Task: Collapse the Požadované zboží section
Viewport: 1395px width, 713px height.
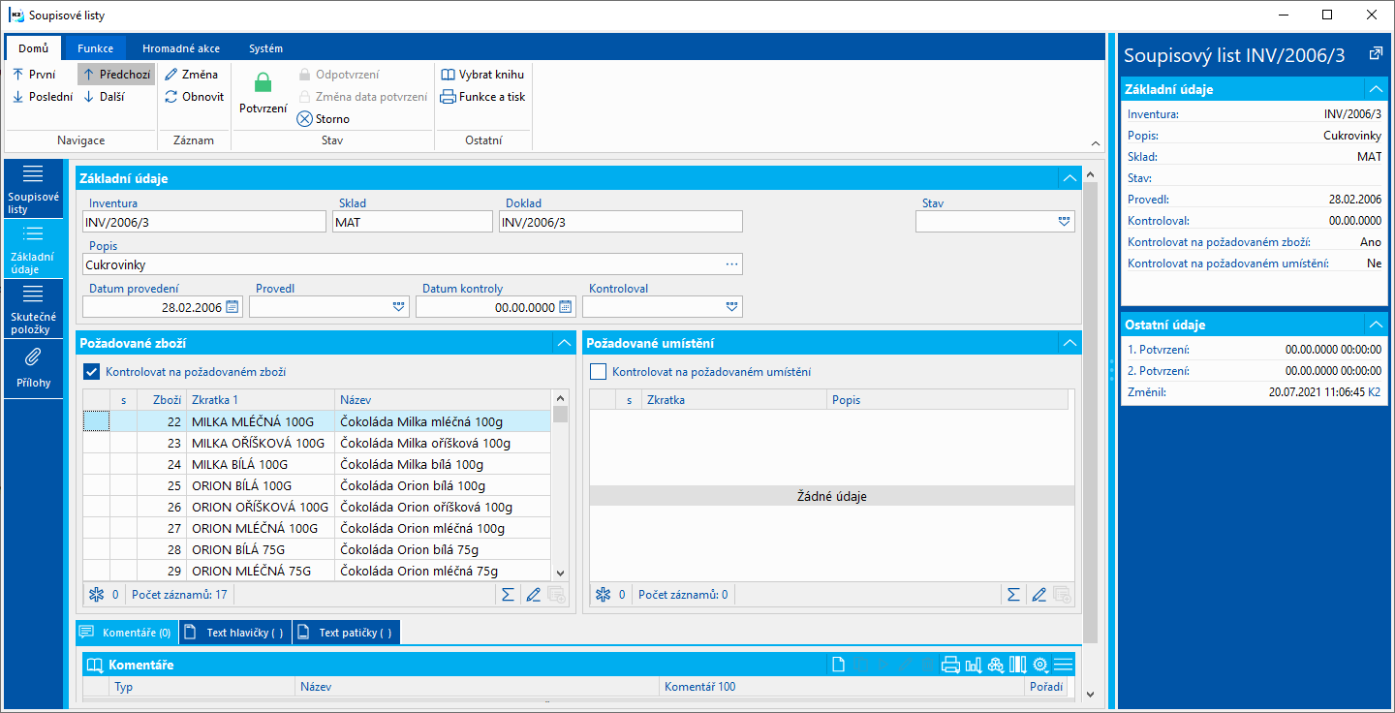Action: coord(564,343)
